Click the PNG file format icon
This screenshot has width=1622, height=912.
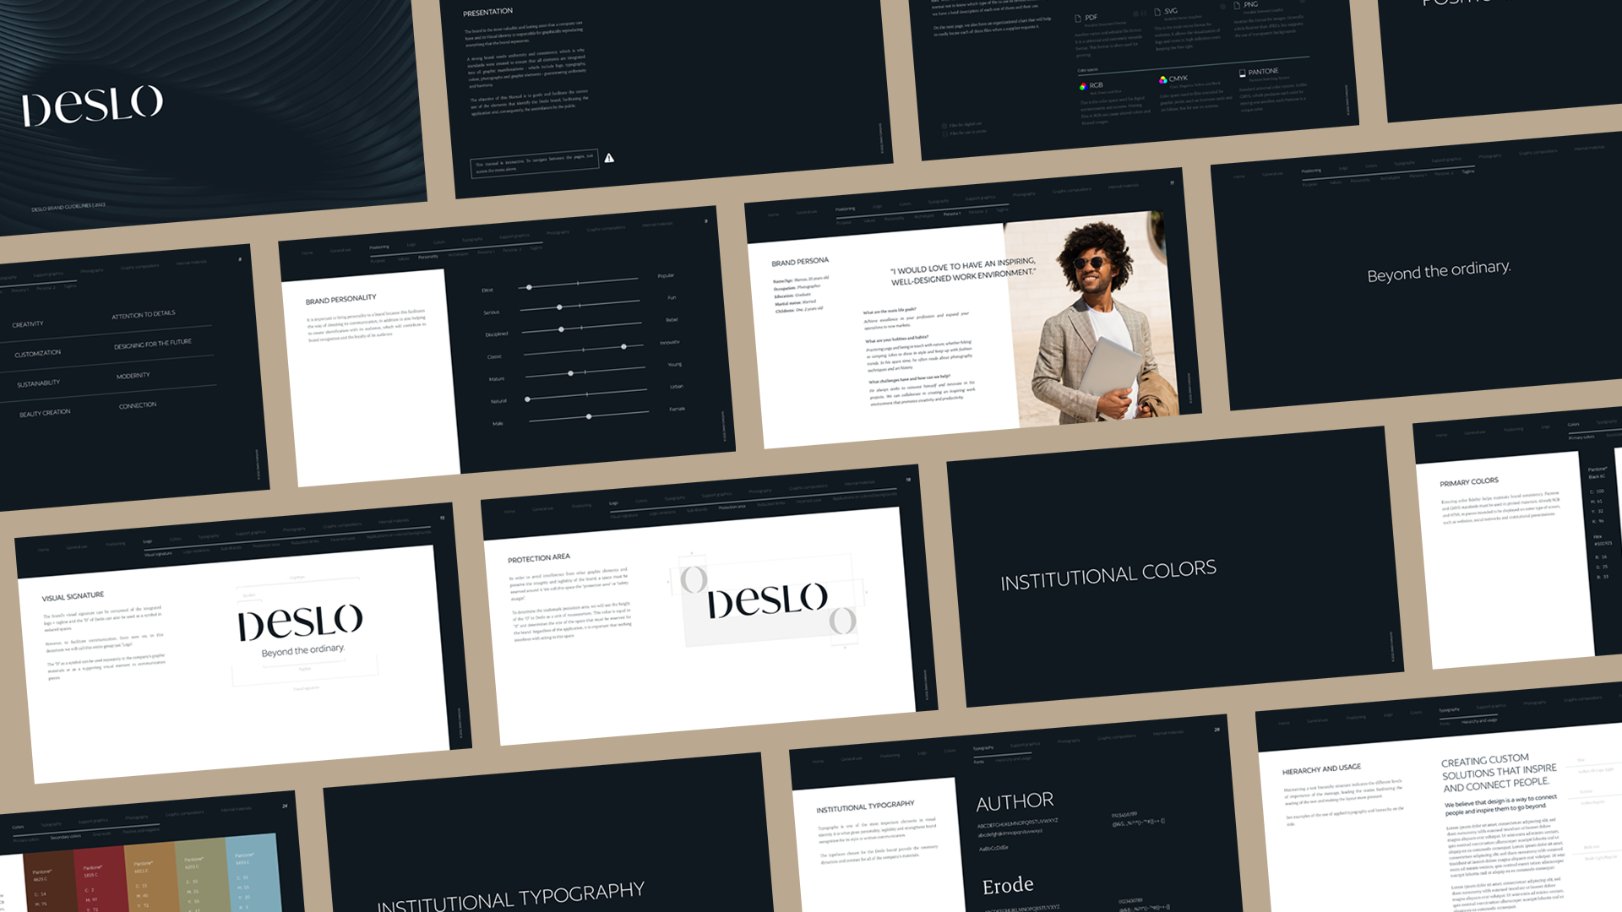pyautogui.click(x=1236, y=6)
